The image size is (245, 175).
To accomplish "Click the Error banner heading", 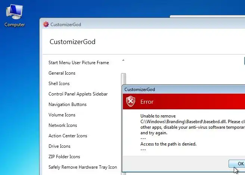I will point(147,102).
